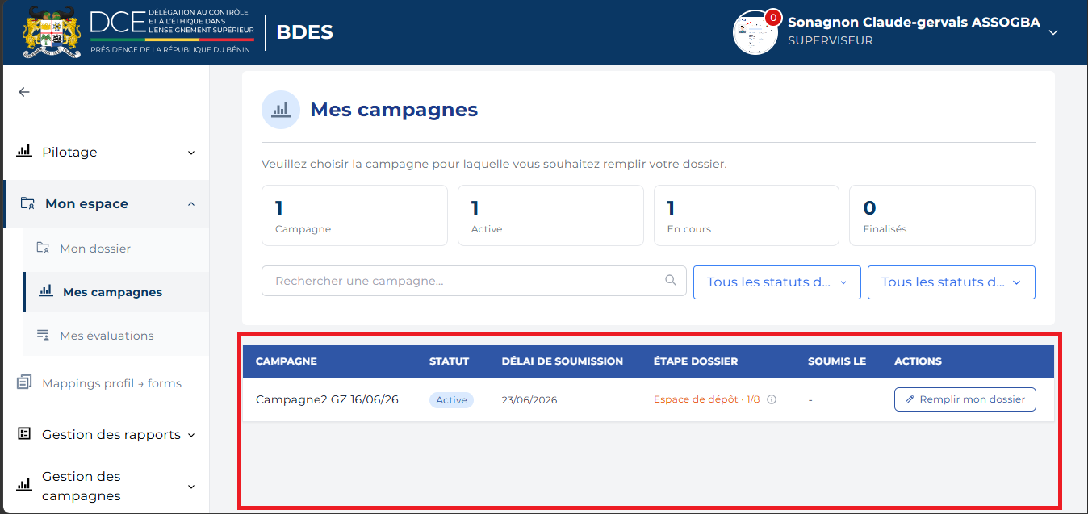This screenshot has height=514, width=1088.
Task: Click the Mes évaluations list icon
Action: (44, 335)
